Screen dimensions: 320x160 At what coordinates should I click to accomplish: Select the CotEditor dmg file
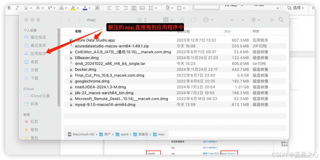pos(175,52)
